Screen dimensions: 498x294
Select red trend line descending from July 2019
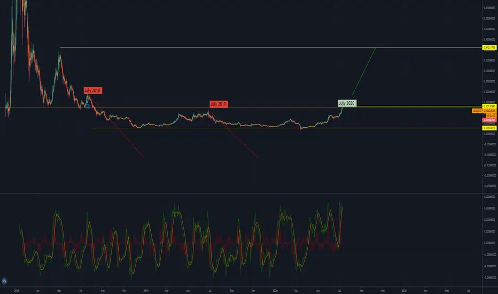coord(234,135)
